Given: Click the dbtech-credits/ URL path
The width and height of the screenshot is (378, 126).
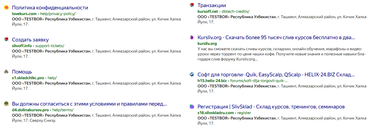Looking at the screenshot, I should (236, 12).
